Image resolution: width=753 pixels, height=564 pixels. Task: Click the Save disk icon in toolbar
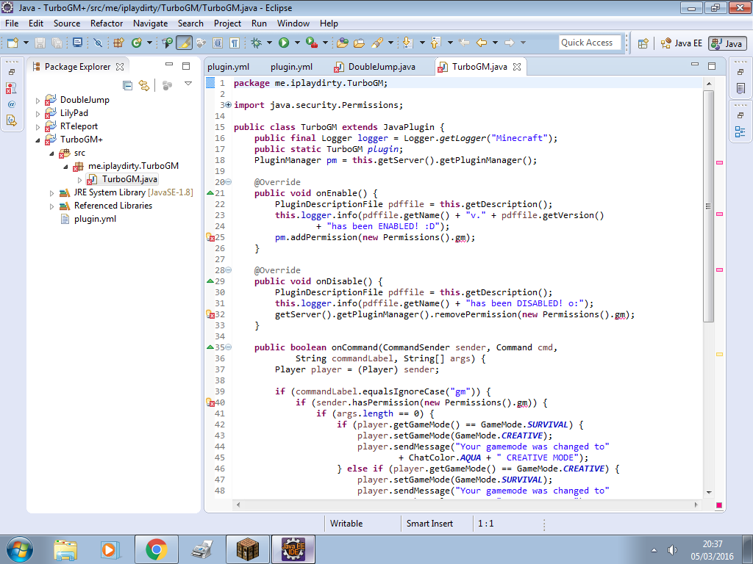point(40,43)
